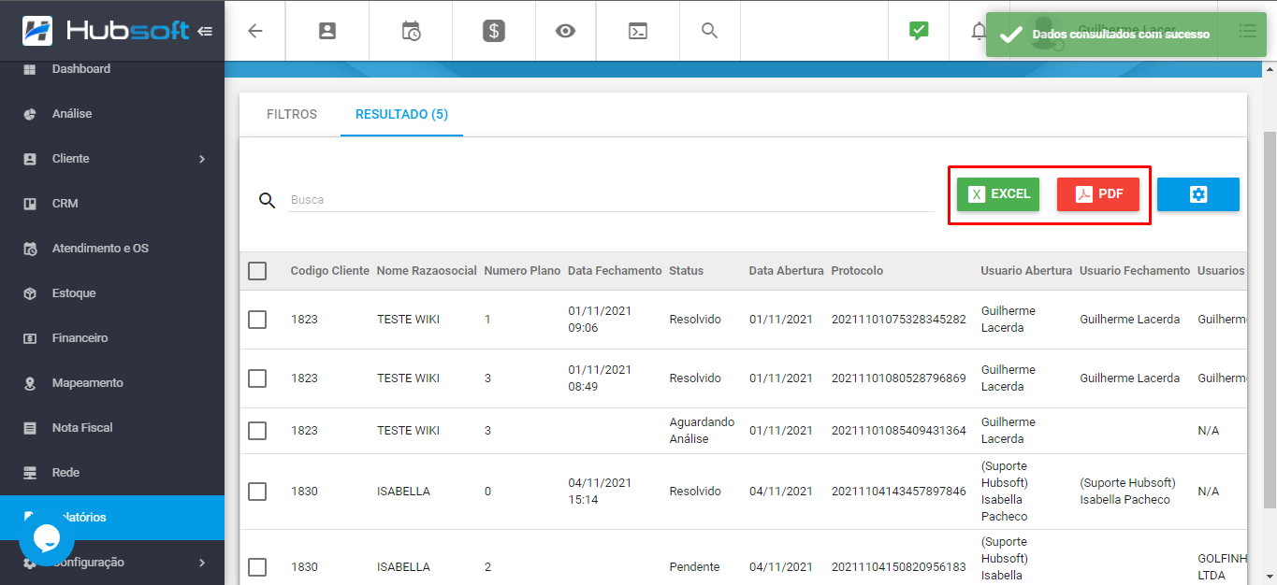This screenshot has height=585, width=1277.
Task: Open the agenda calendar icon in top toolbar
Action: tap(410, 30)
